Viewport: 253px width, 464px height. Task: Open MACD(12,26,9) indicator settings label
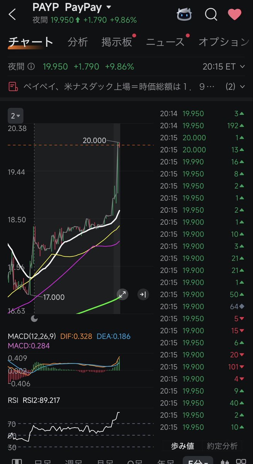[32, 336]
